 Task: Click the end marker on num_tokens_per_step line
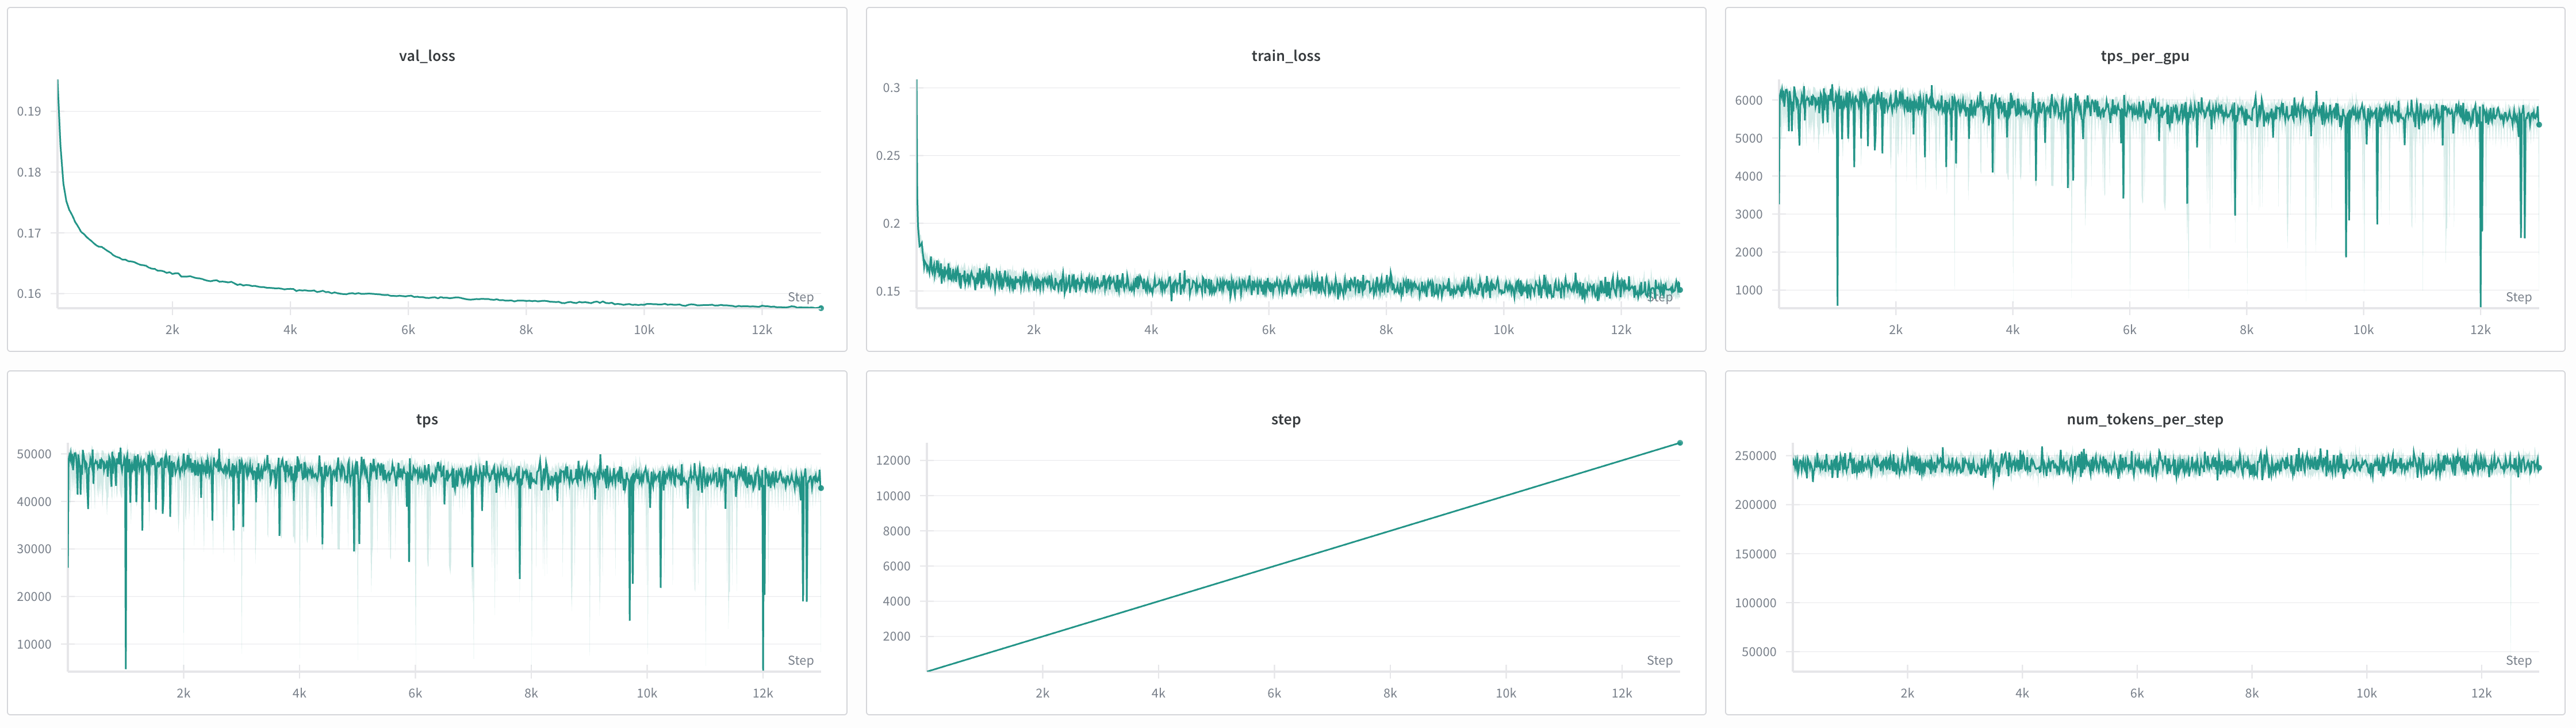pyautogui.click(x=2539, y=468)
